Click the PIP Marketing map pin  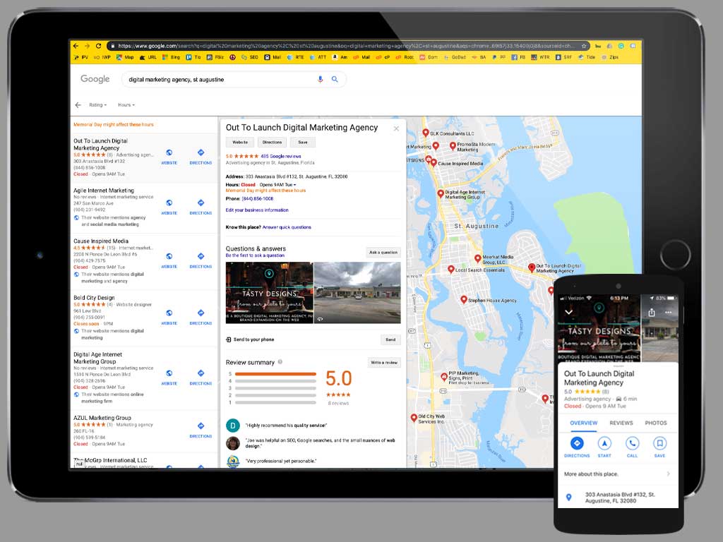pyautogui.click(x=444, y=377)
